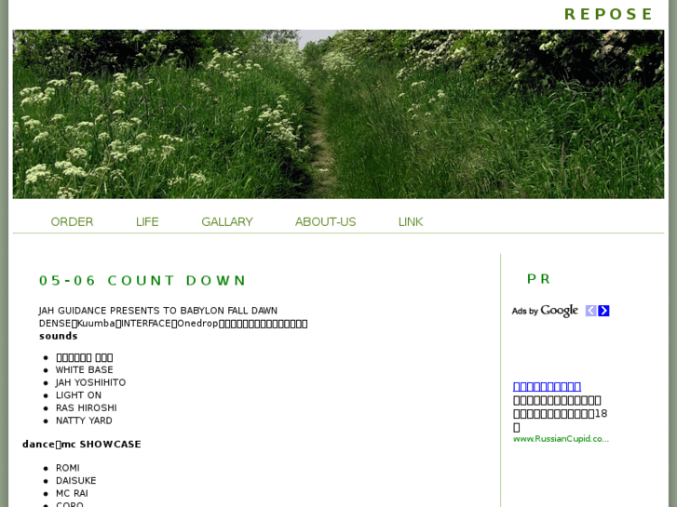The image size is (677, 507).
Task: Open the ORDER menu item
Action: tap(72, 221)
